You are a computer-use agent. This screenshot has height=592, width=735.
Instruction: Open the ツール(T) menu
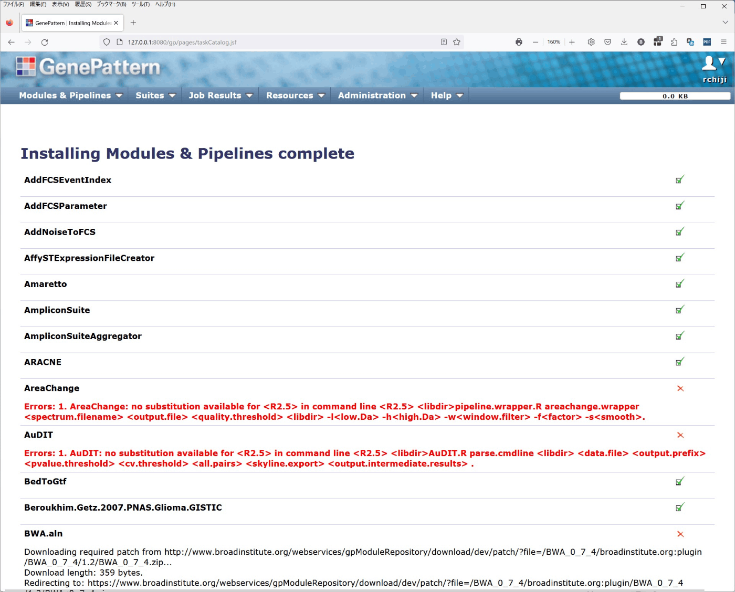[x=141, y=4]
